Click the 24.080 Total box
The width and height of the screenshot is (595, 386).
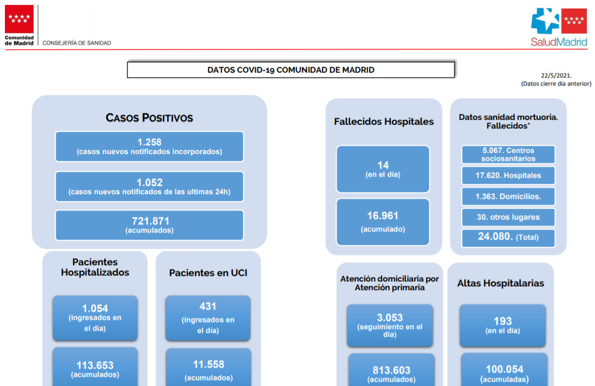click(x=508, y=238)
